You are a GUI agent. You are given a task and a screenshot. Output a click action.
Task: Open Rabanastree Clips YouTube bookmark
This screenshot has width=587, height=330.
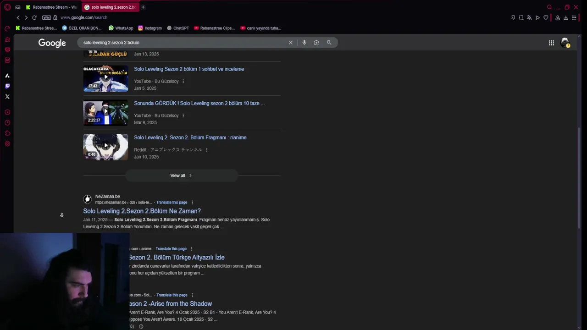point(214,28)
